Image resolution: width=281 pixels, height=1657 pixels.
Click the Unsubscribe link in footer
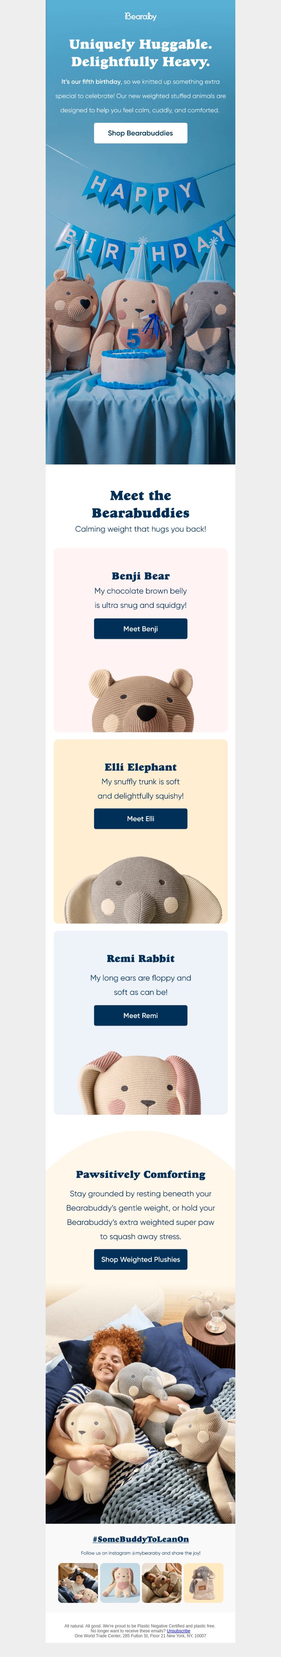pos(178,1631)
